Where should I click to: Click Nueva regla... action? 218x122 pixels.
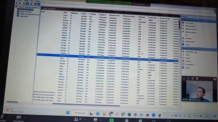(189, 23)
